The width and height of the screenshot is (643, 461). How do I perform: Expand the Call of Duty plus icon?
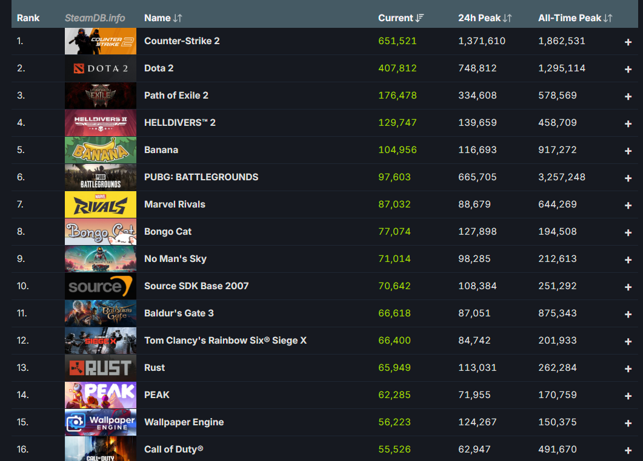click(628, 450)
